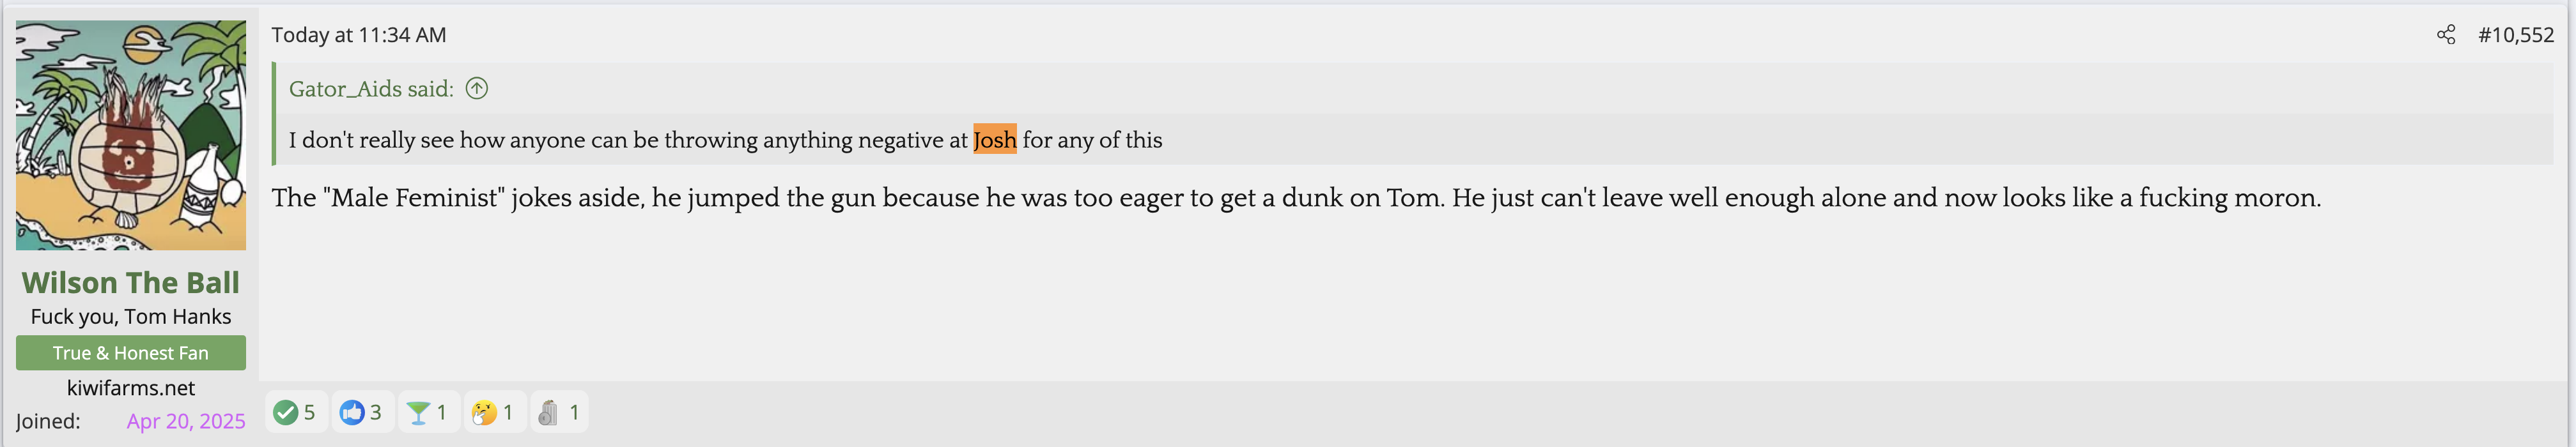Click the green checkmark reaction icon
The image size is (2576, 447).
coord(286,412)
